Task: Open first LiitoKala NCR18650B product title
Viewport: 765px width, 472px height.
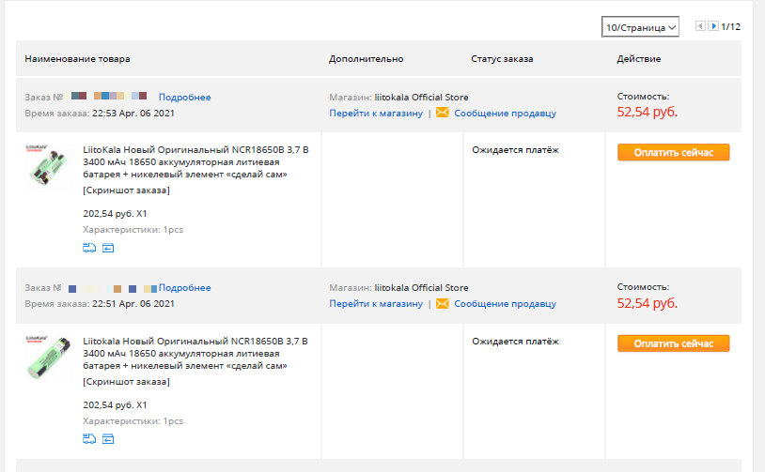Action: [x=195, y=161]
